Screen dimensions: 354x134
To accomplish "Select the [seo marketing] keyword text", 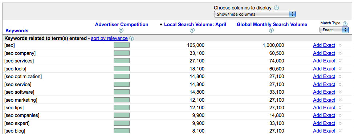I will coord(21,100).
